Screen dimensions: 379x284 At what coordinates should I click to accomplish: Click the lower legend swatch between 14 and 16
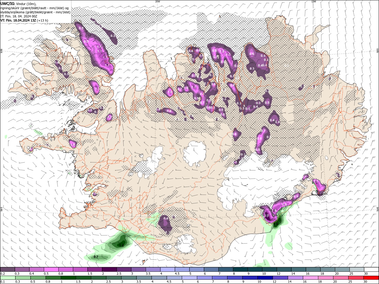[295, 278]
